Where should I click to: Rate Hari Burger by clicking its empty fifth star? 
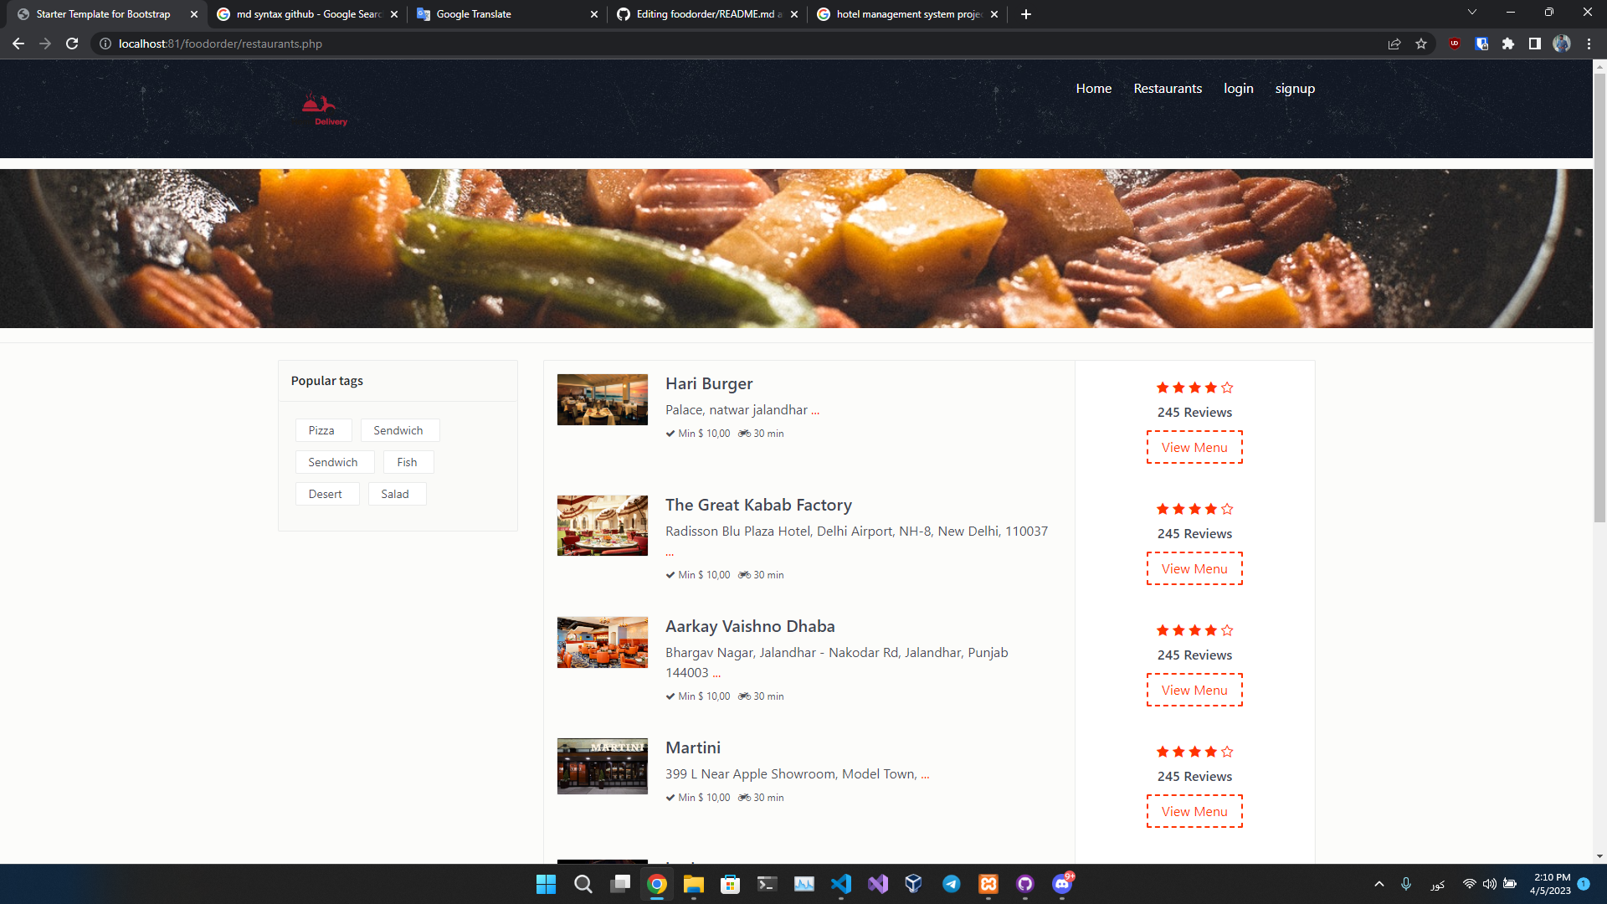[x=1225, y=387]
